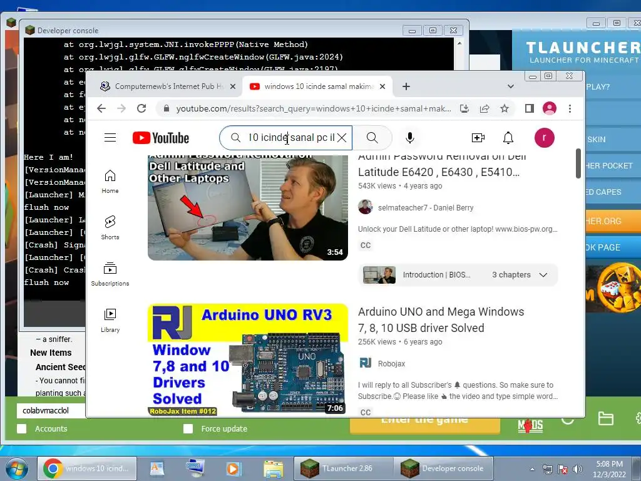Screen dimensions: 641x481
Task: Open the YouTube account avatar menu
Action: click(x=544, y=137)
